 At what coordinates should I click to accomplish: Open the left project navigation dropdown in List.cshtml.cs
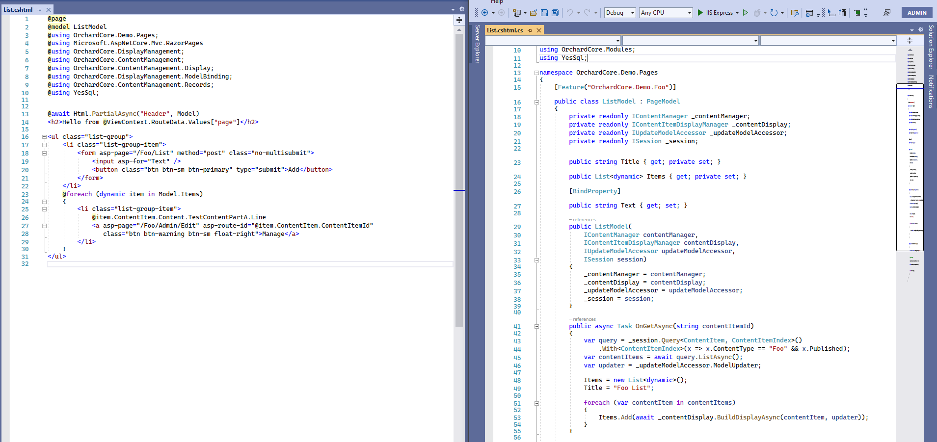click(553, 41)
